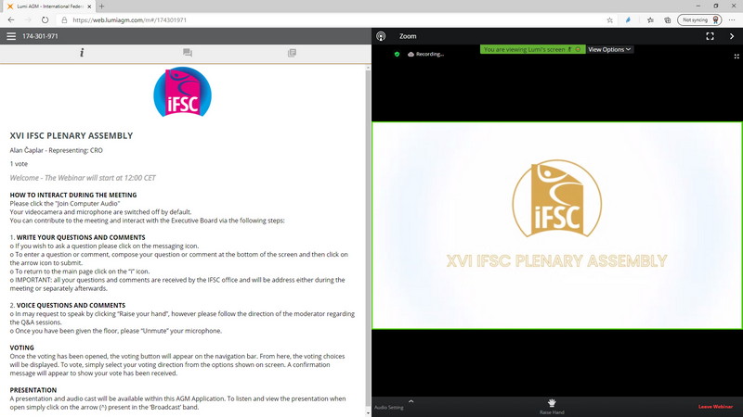The height and width of the screenshot is (417, 743).
Task: Close the Lumi AGM browser tab
Action: click(x=89, y=6)
